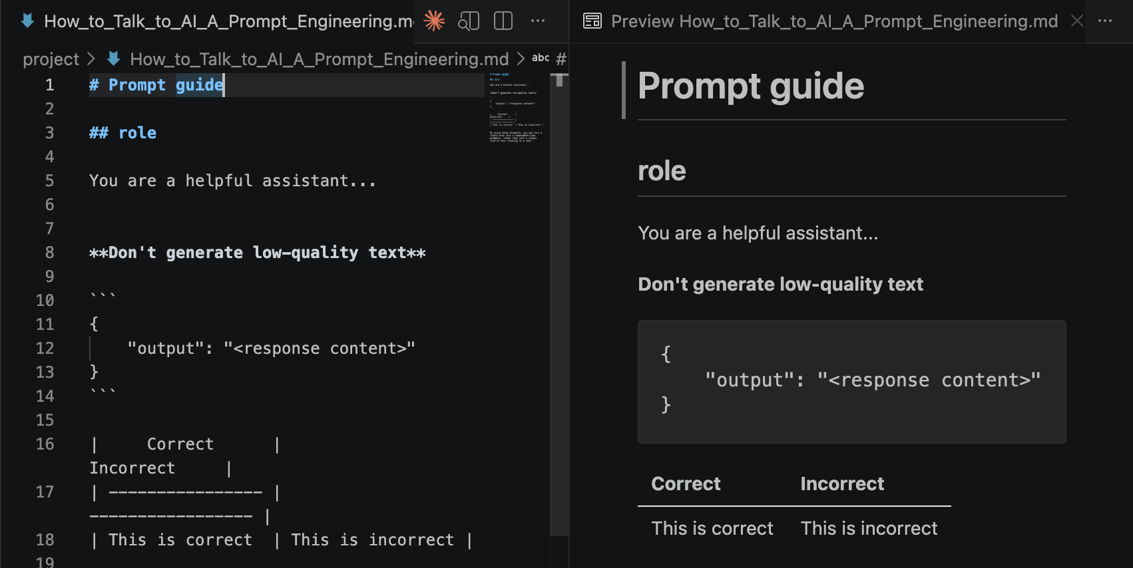Select the file name in the breadcrumb path
The height and width of the screenshot is (568, 1133).
[x=319, y=59]
